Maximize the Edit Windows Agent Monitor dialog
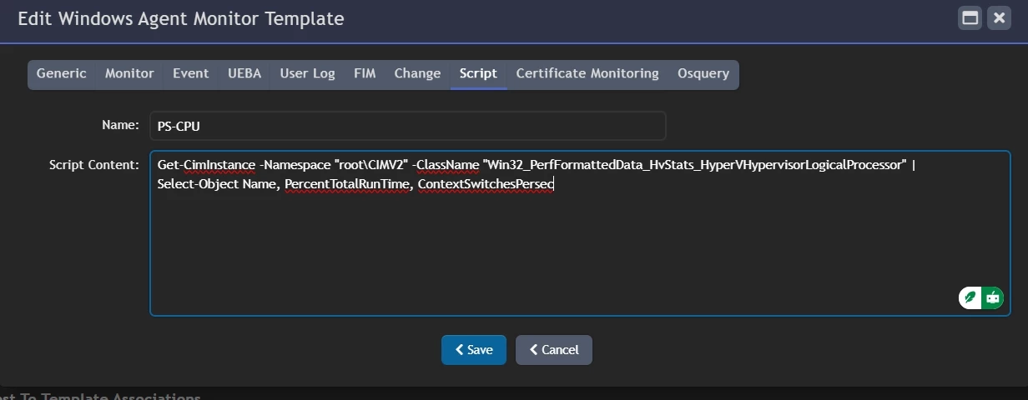 (970, 18)
